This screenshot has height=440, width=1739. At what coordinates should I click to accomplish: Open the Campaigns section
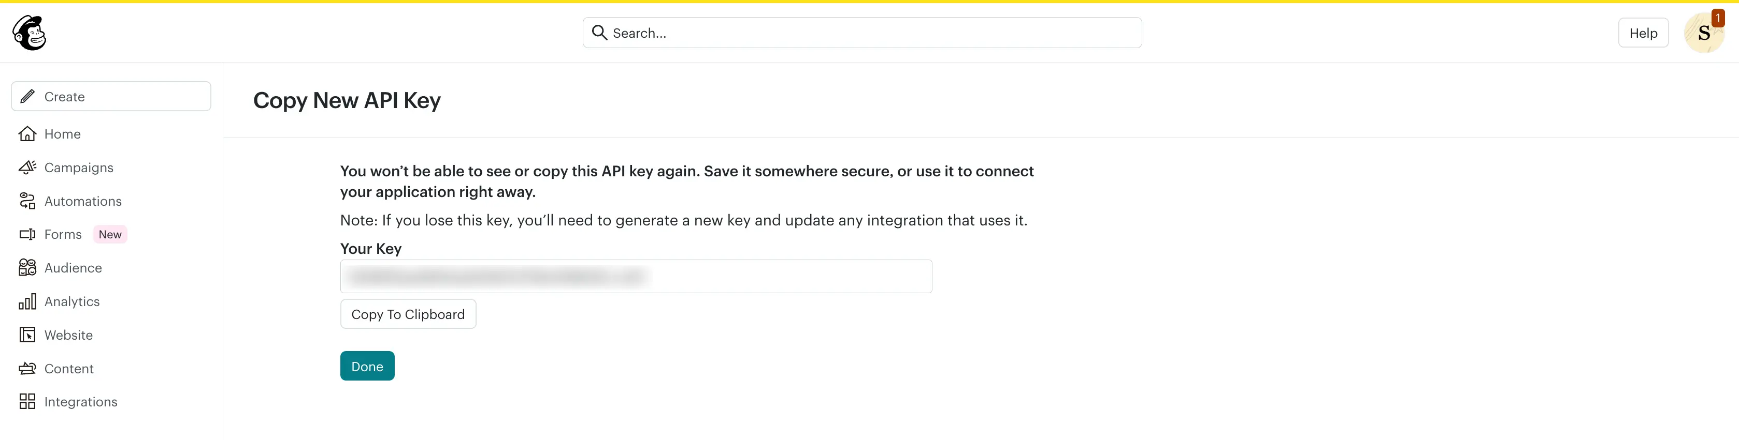pyautogui.click(x=78, y=167)
